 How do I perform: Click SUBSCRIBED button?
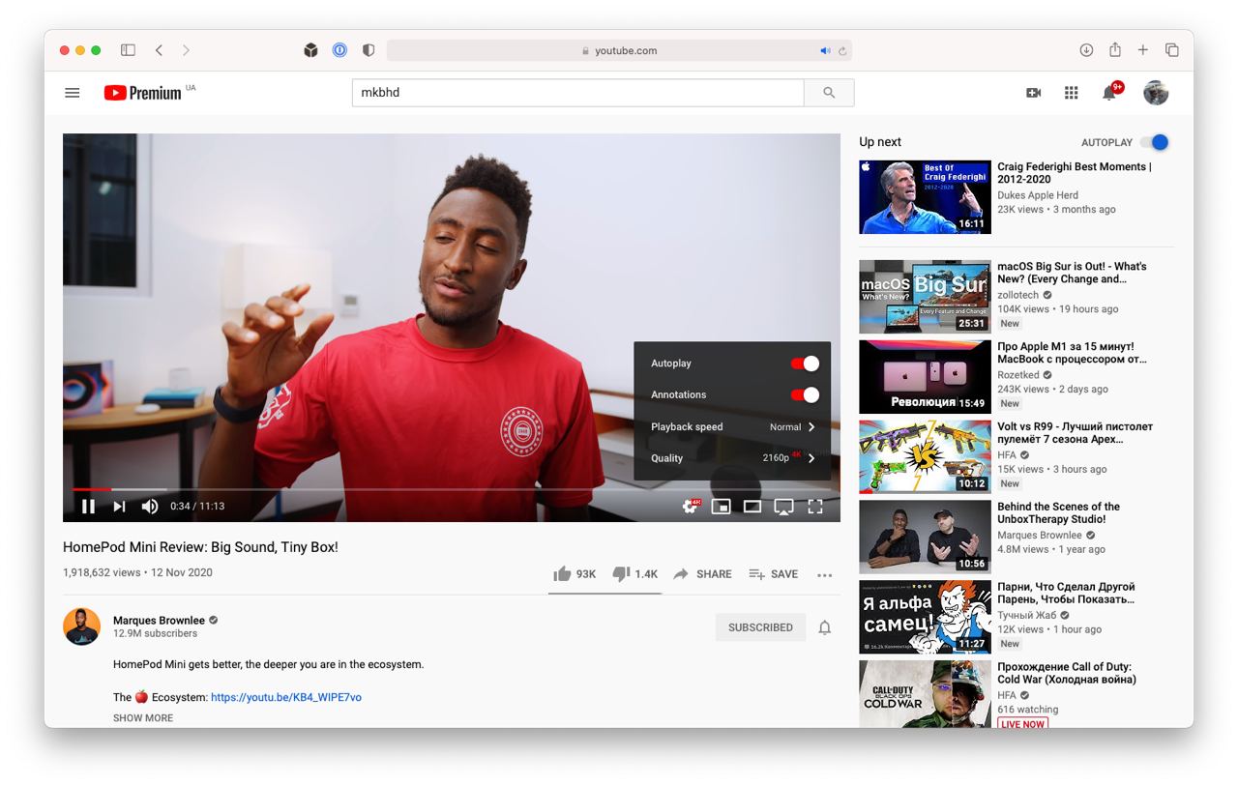(760, 627)
